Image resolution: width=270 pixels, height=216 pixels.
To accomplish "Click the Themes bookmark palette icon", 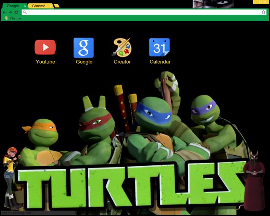I will (6, 18).
